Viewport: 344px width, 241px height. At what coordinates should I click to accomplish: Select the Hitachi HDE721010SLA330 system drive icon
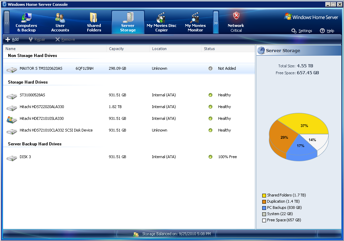click(x=12, y=119)
